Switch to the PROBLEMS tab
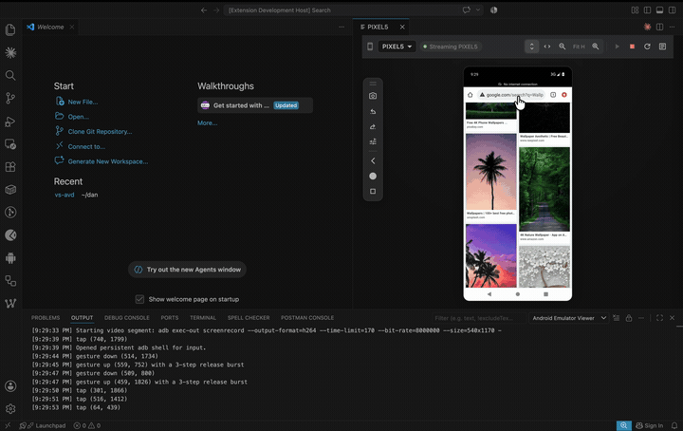 pyautogui.click(x=46, y=318)
